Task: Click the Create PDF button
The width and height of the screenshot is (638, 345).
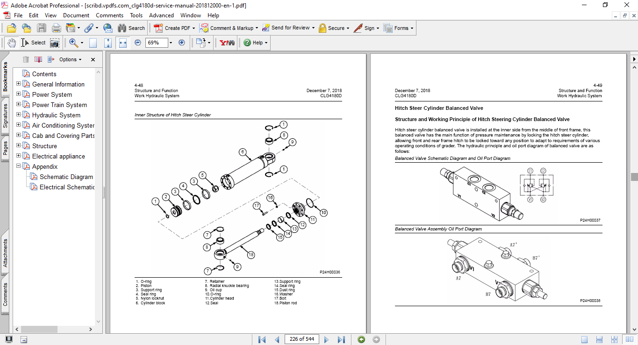Action: (172, 28)
